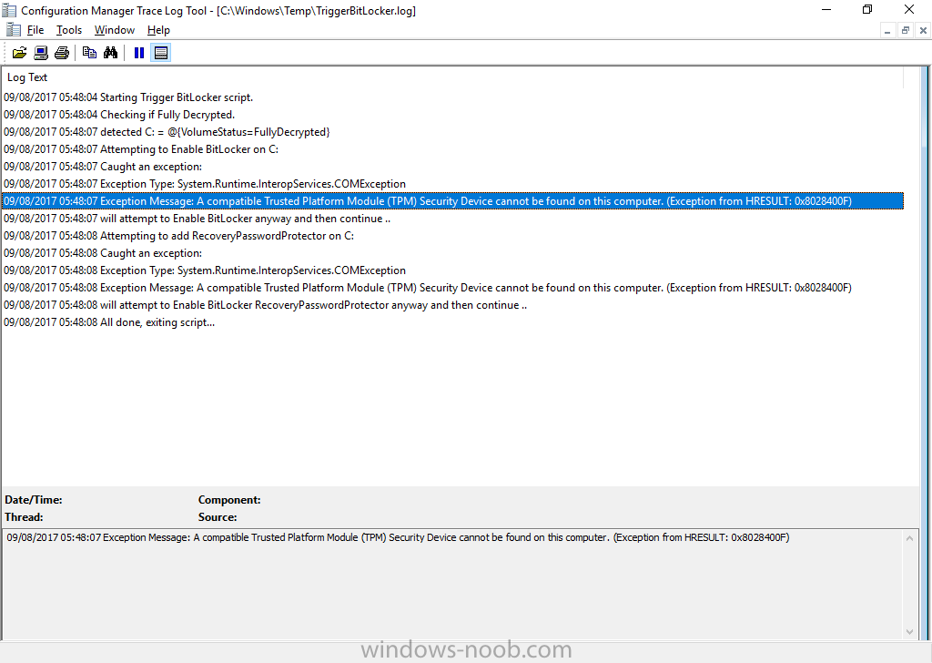The image size is (932, 663).
Task: Select 05:48:08 'Exception Type' COMException line
Action: click(x=452, y=270)
